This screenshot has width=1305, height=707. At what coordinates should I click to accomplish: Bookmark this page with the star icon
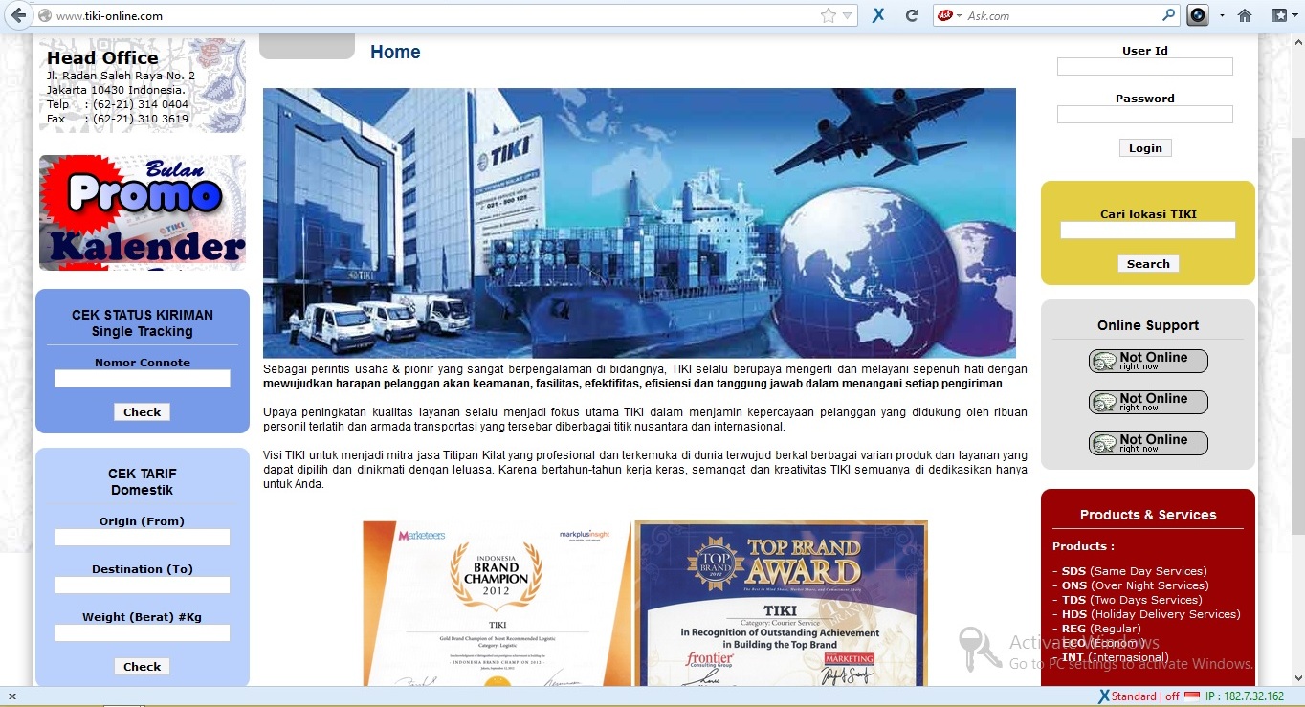(828, 15)
